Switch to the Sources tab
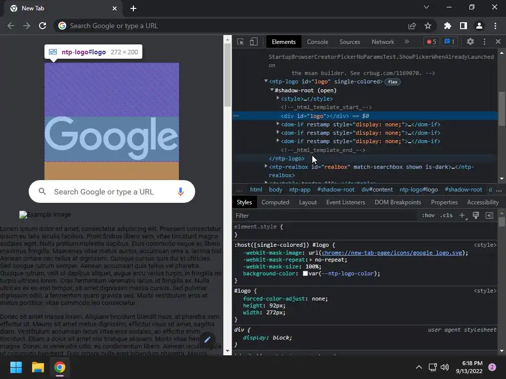Image resolution: width=506 pixels, height=379 pixels. tap(349, 42)
